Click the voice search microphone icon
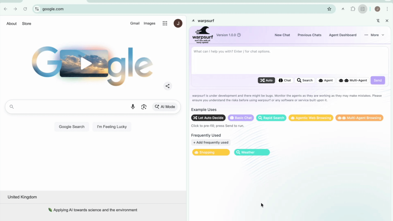The width and height of the screenshot is (393, 221). point(133,106)
